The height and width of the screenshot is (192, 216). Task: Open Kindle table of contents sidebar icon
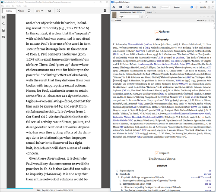3,17
